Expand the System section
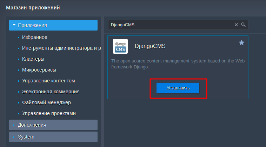 click(53, 137)
